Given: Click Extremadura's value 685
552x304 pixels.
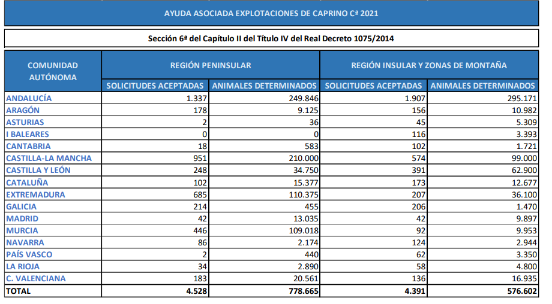Looking at the screenshot, I should pos(200,194).
